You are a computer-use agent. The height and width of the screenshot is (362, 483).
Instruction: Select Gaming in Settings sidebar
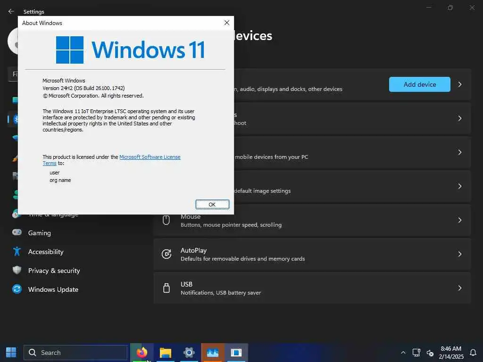[40, 233]
